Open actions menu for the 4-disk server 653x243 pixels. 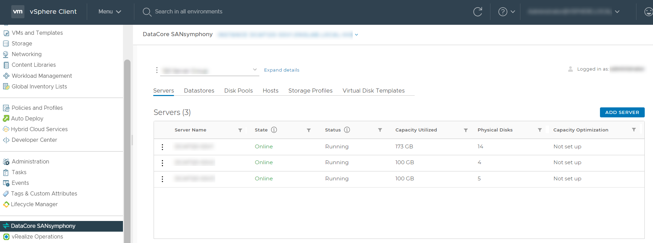[x=163, y=163]
